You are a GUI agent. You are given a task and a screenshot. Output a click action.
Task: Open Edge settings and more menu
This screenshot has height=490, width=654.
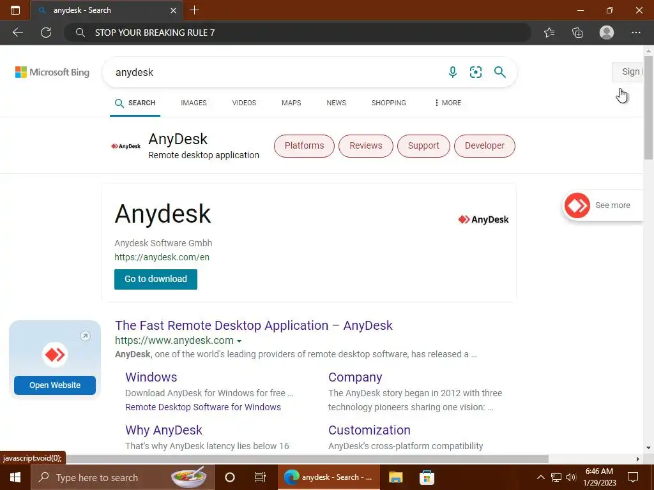[x=635, y=33]
